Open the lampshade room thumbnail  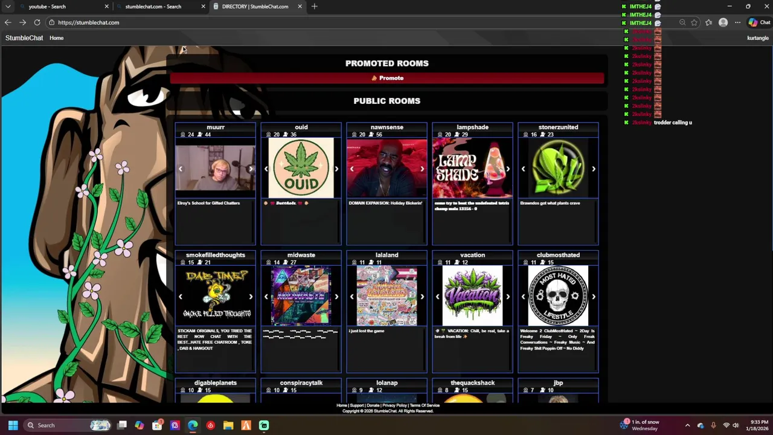[473, 168]
